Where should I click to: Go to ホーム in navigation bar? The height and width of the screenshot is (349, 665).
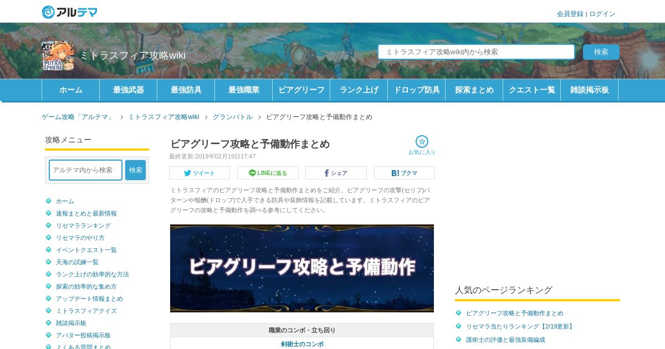click(70, 90)
